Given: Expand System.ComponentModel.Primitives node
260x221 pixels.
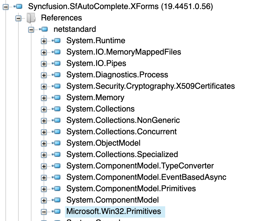Looking at the screenshot, I should pos(44,189).
